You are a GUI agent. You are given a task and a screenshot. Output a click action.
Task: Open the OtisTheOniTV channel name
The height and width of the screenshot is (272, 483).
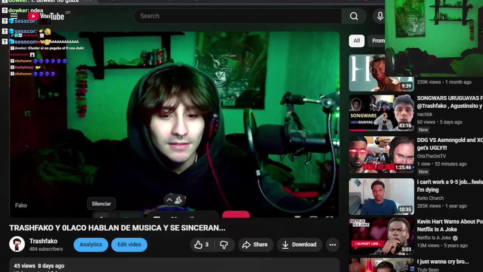[x=431, y=156]
